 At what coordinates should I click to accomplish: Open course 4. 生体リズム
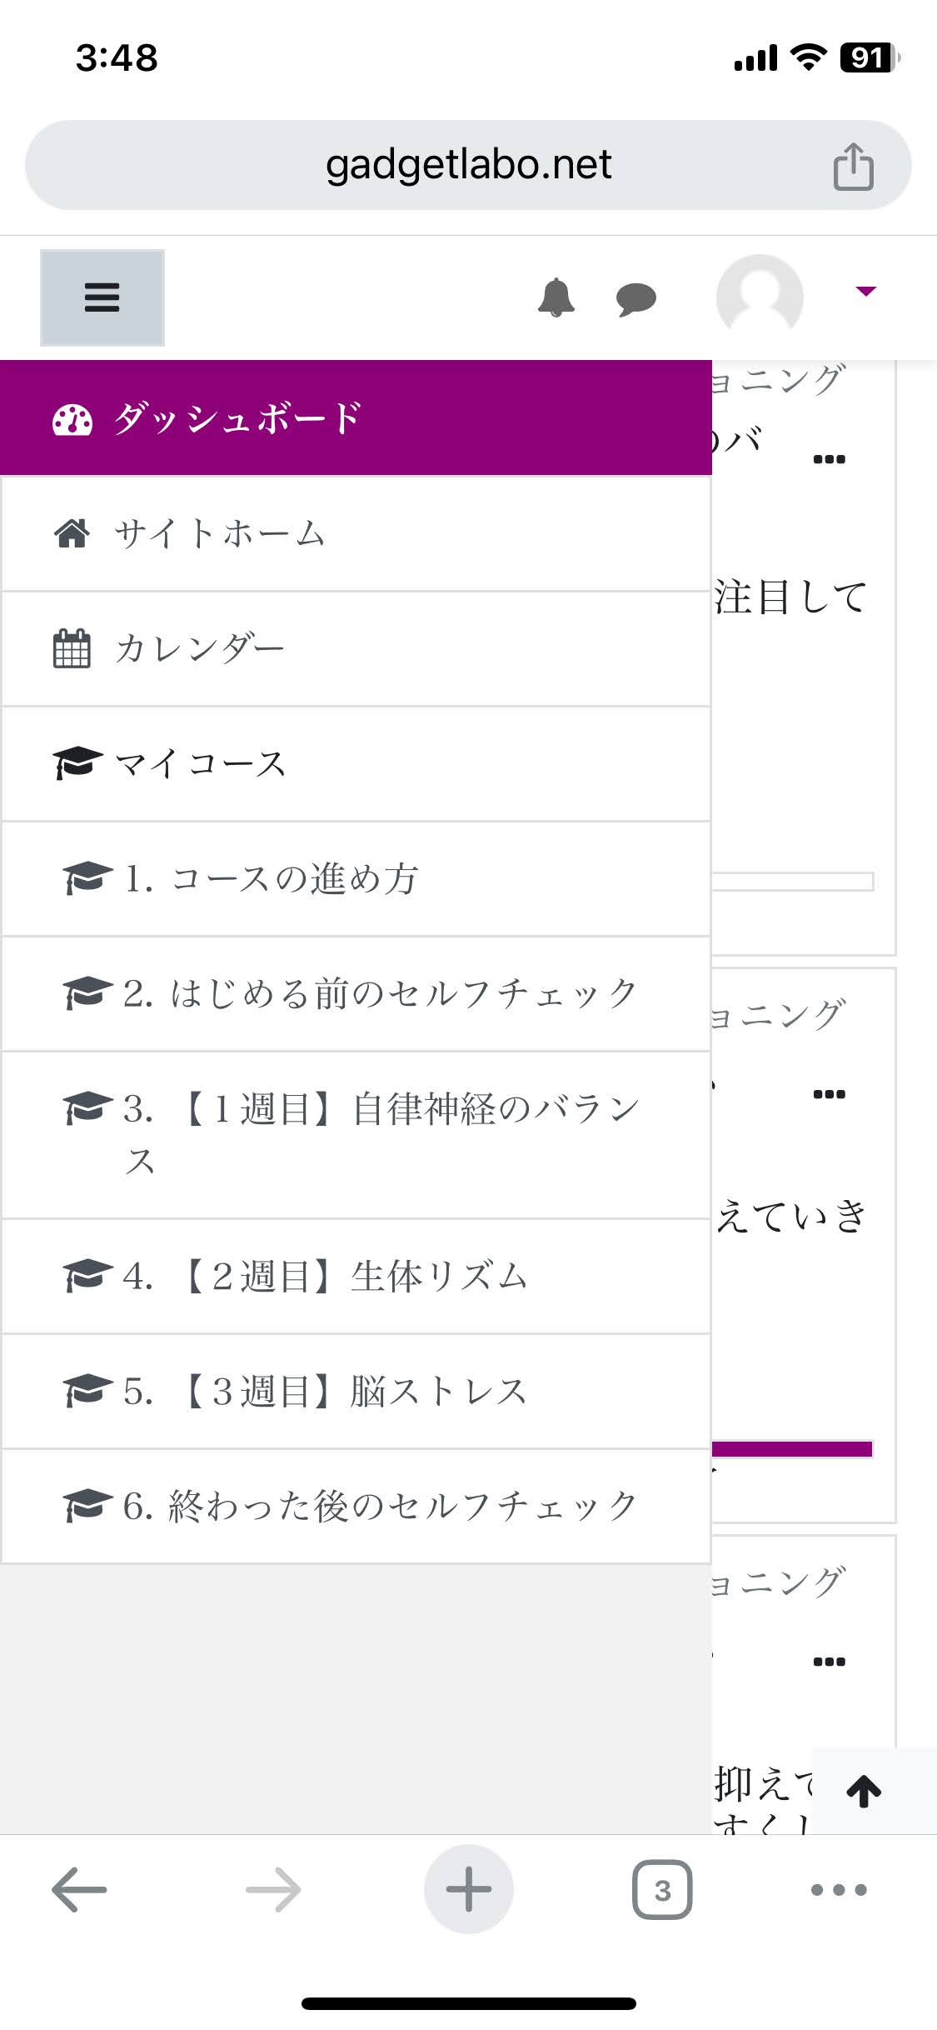(356, 1277)
